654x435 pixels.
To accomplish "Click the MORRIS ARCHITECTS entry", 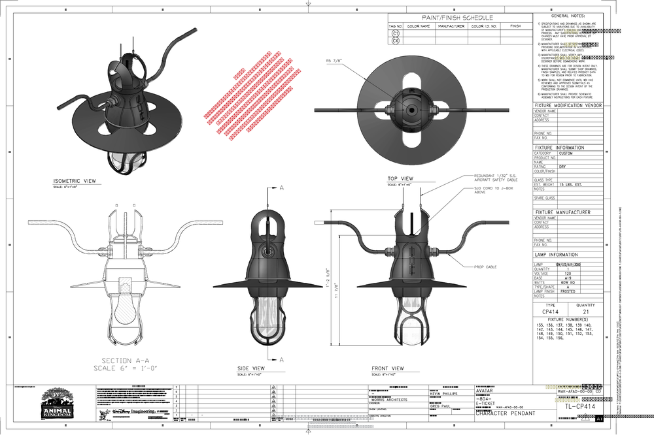I will coord(388,400).
